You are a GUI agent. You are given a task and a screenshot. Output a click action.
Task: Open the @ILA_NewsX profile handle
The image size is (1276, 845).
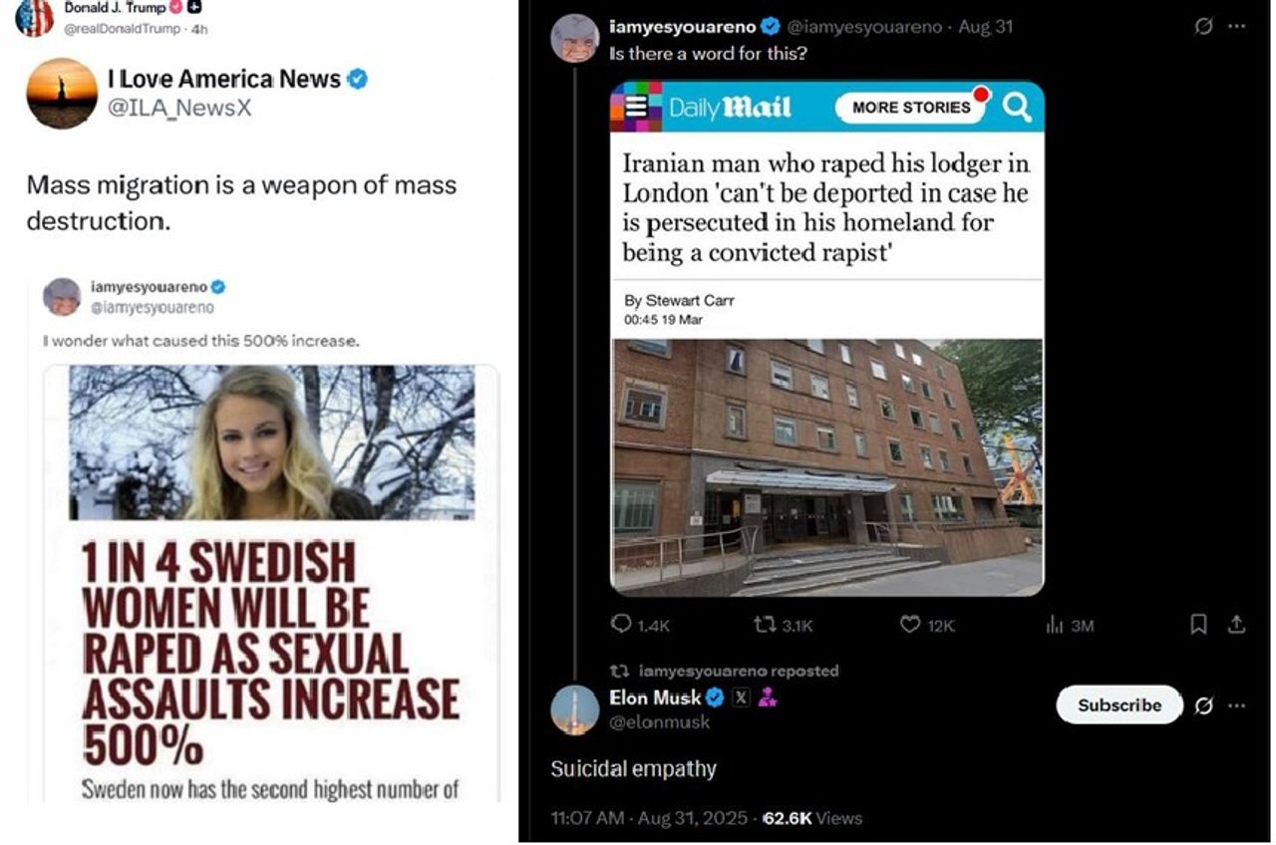coord(179,109)
